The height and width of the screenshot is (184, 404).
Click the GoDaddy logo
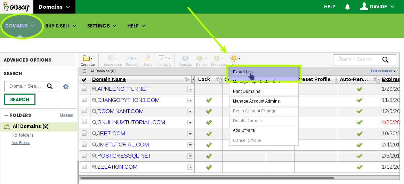[17, 7]
